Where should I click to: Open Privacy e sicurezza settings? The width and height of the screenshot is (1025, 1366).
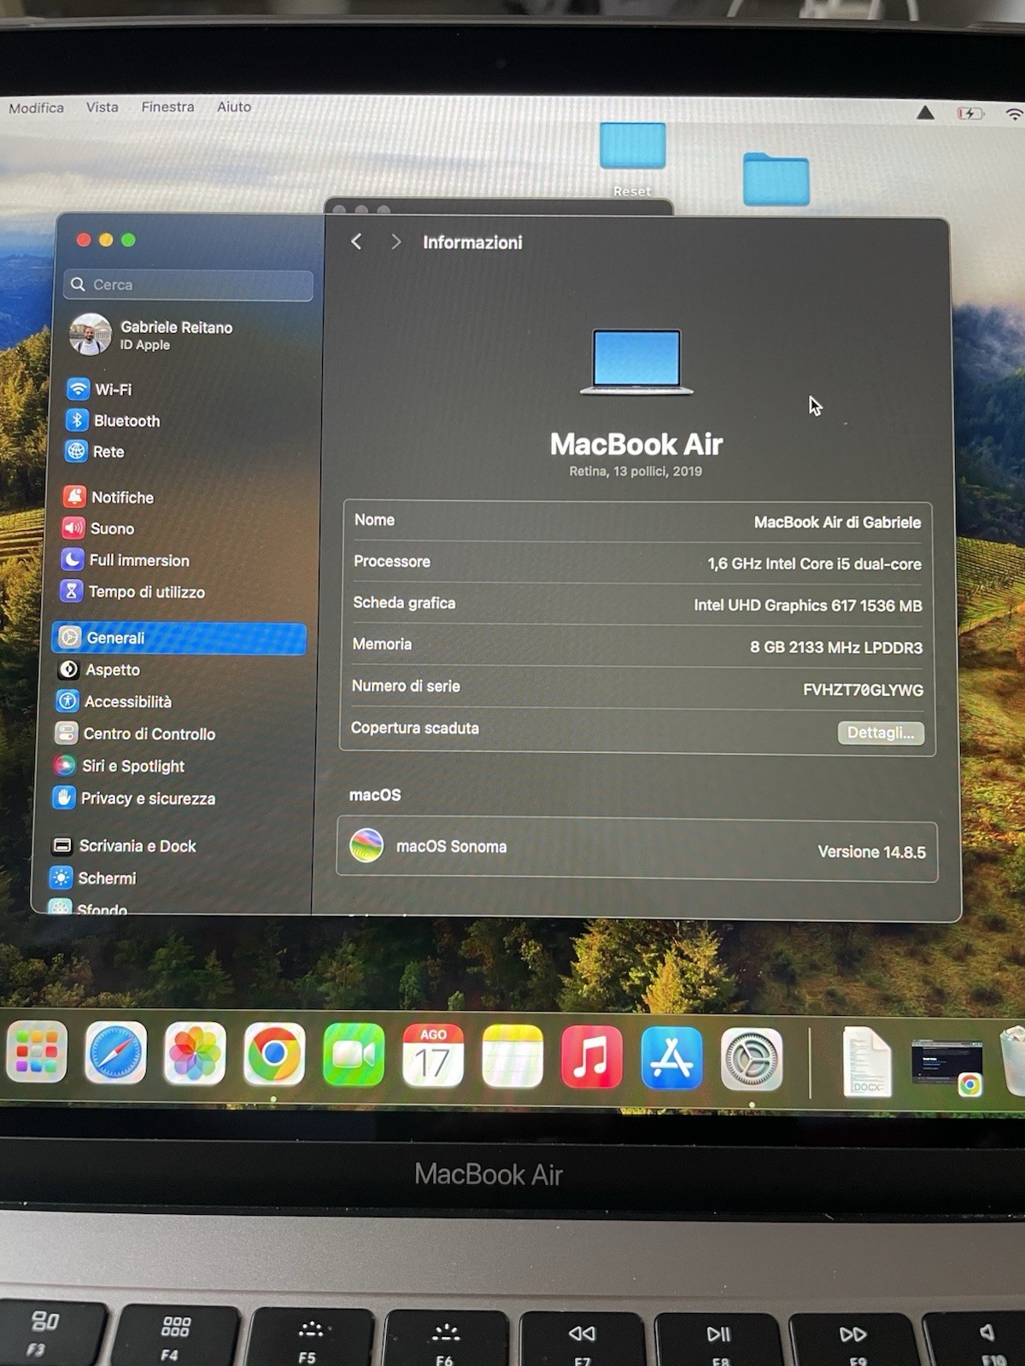134,798
